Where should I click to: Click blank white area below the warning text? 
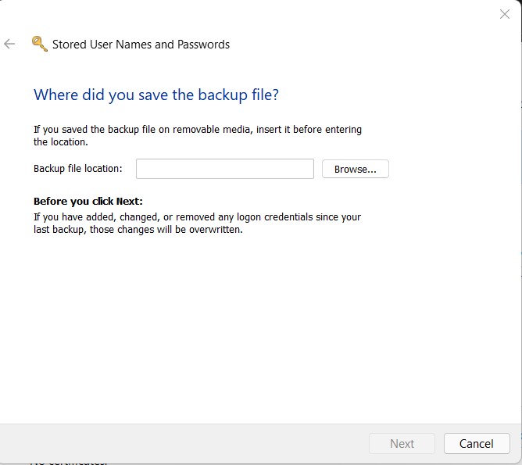point(258,328)
